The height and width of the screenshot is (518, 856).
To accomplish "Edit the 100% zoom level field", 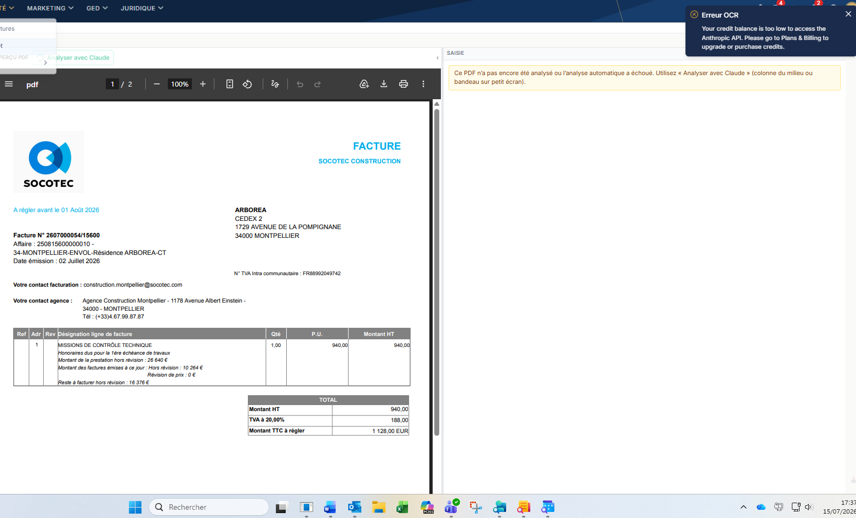I will click(180, 84).
